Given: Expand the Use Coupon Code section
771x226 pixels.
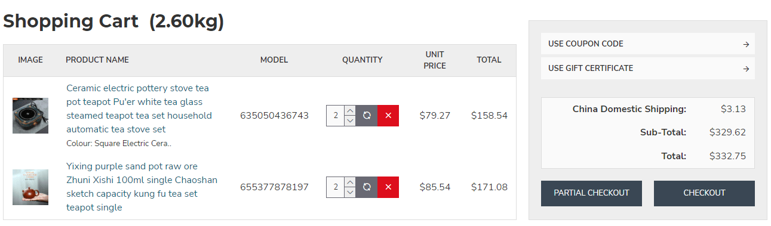Looking at the screenshot, I should point(648,44).
